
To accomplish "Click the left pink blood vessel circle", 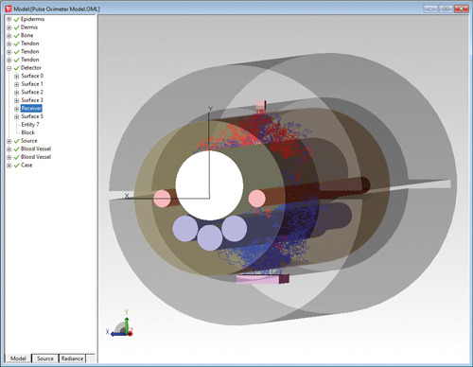I will click(162, 199).
